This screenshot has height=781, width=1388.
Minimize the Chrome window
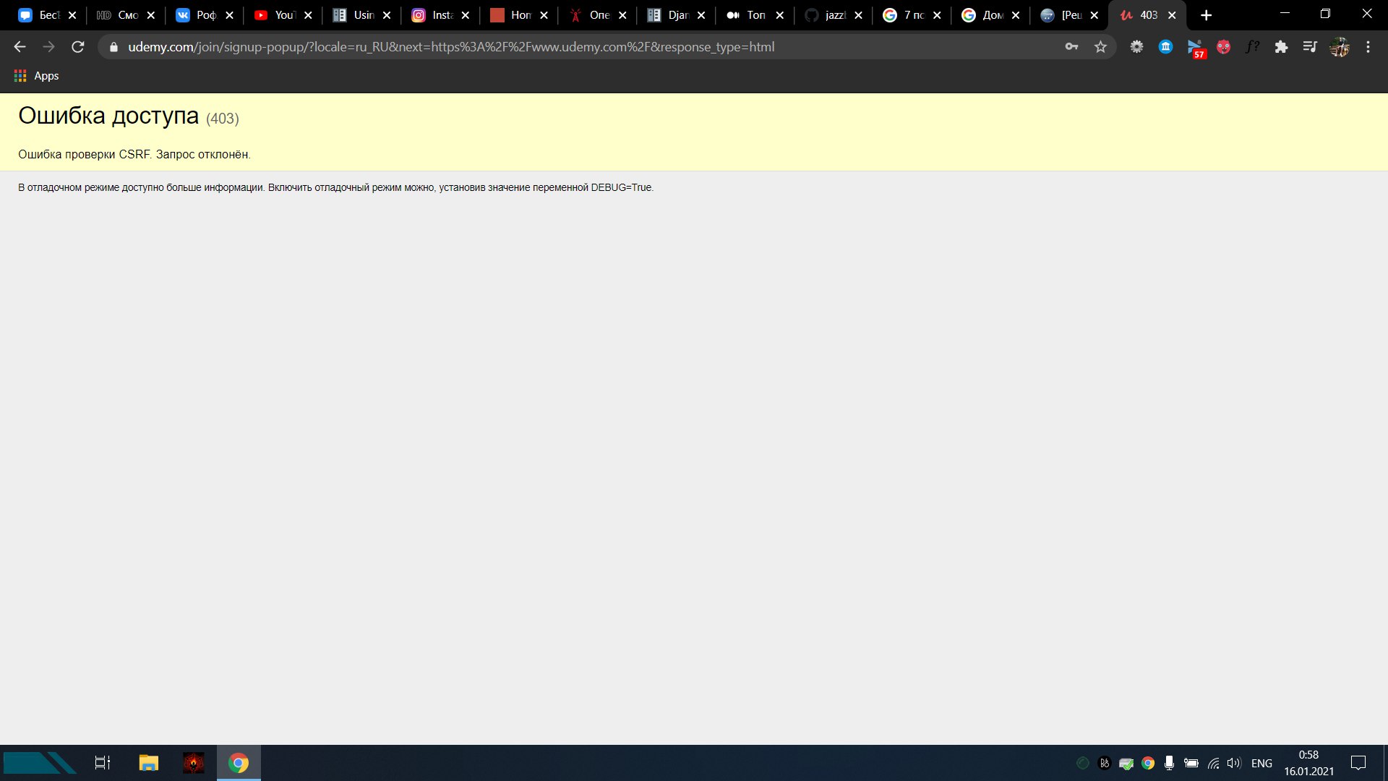click(x=1285, y=14)
